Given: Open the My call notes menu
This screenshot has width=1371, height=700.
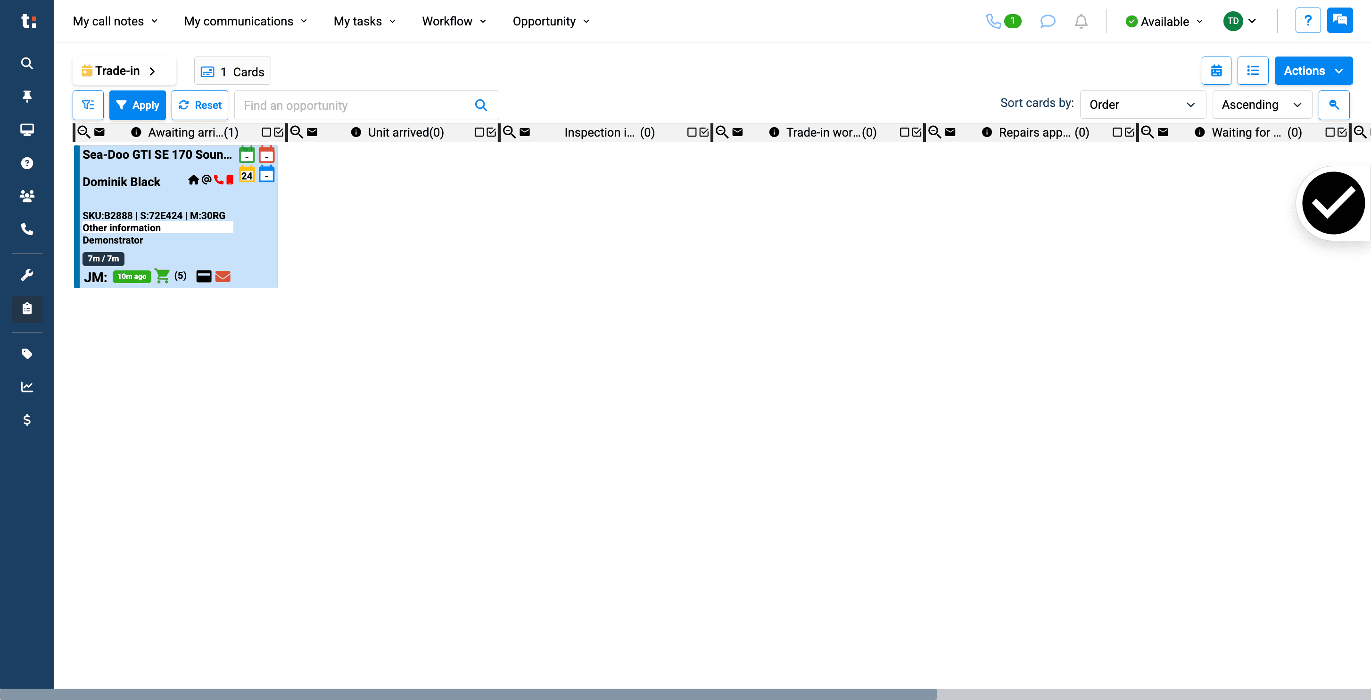Looking at the screenshot, I should coord(115,21).
